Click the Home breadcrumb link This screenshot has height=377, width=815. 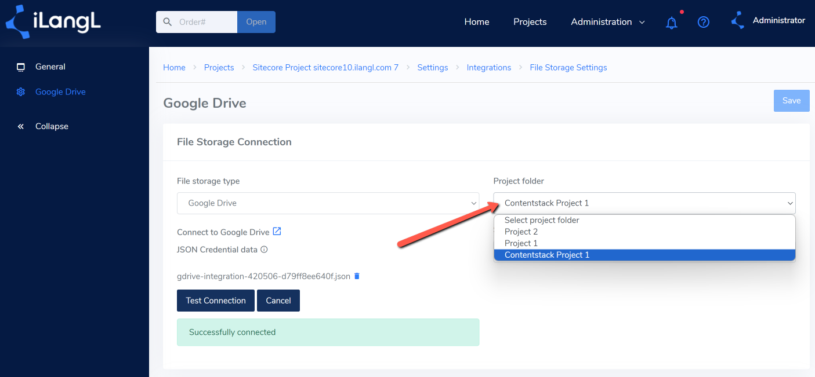[174, 68]
